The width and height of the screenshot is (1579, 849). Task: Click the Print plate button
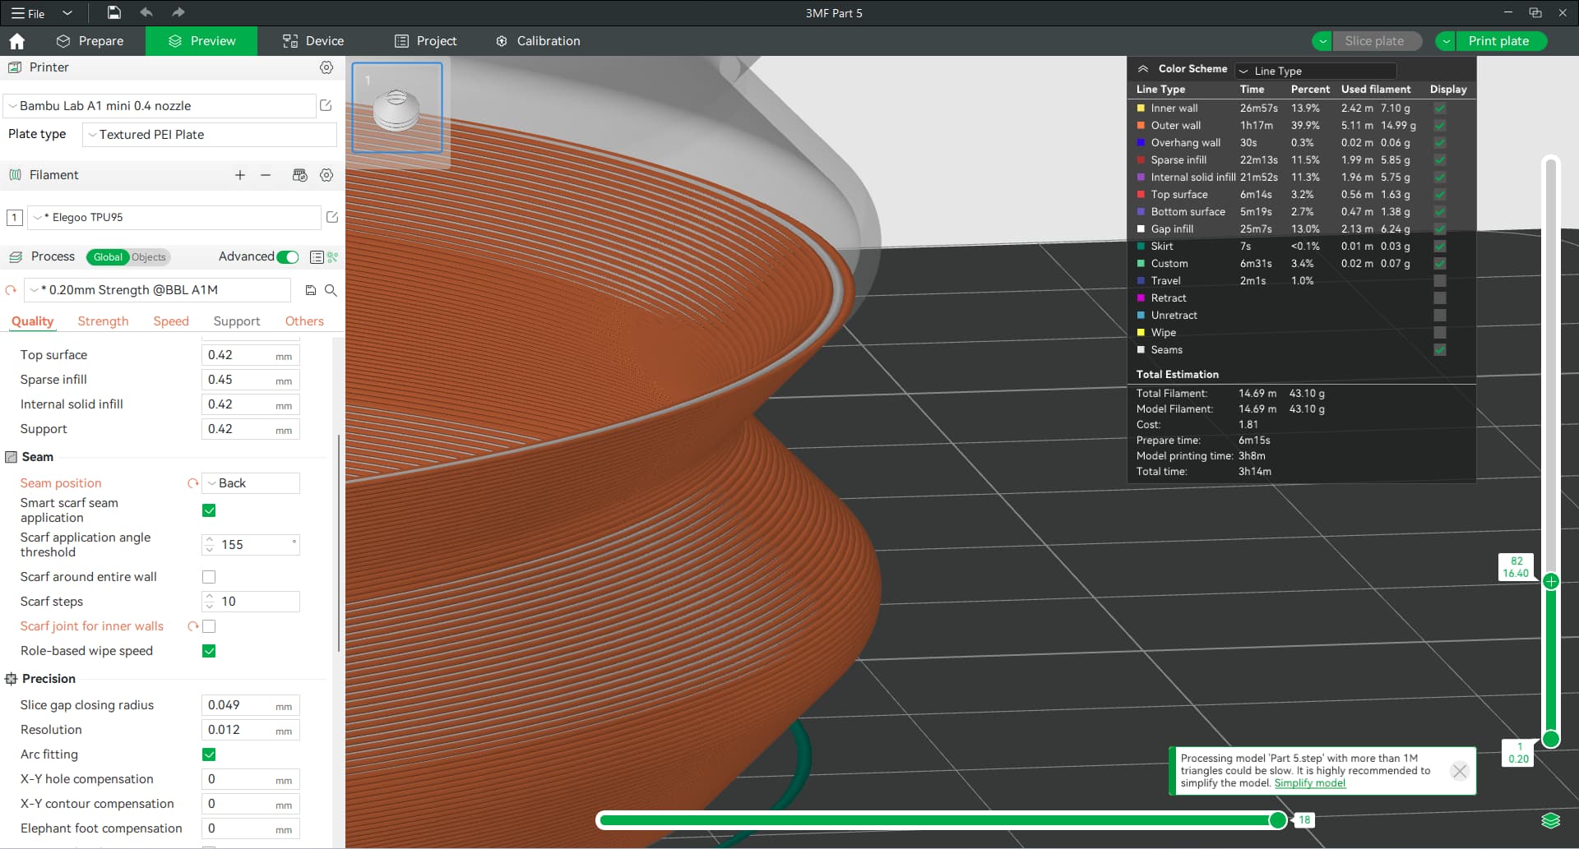click(1498, 41)
